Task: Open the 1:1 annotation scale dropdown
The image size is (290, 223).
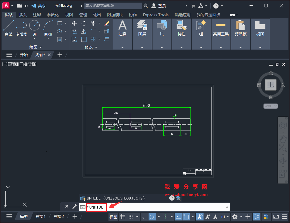Action: click(224, 217)
